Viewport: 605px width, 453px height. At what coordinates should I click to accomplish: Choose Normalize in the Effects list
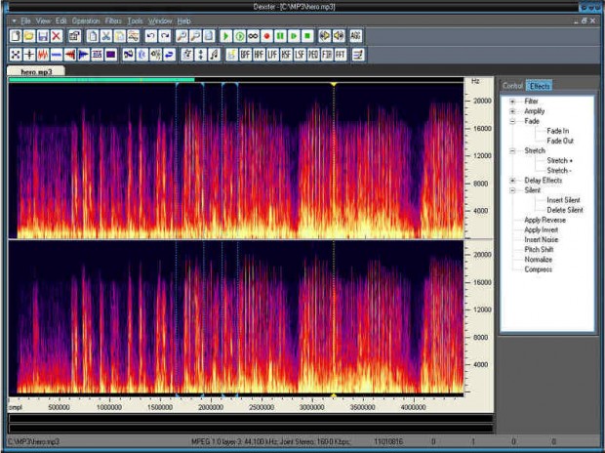point(539,260)
